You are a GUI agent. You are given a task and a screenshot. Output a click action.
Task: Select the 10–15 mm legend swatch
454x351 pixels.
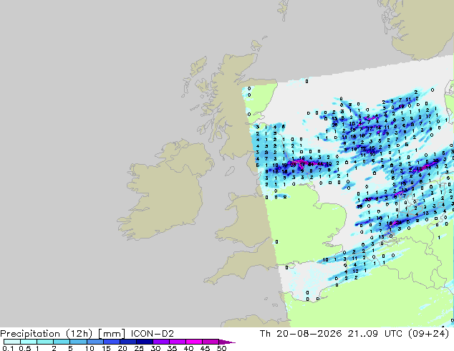point(95,342)
